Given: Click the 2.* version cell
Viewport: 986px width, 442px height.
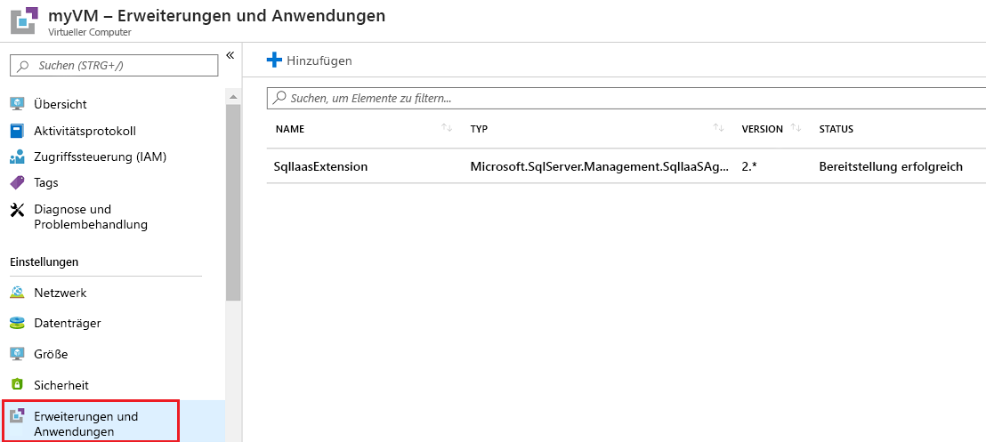Looking at the screenshot, I should click(749, 166).
